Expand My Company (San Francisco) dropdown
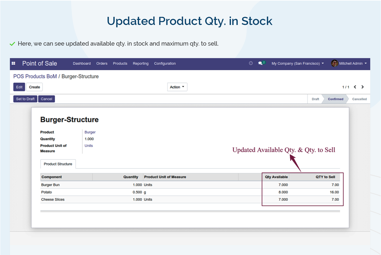 click(x=298, y=63)
